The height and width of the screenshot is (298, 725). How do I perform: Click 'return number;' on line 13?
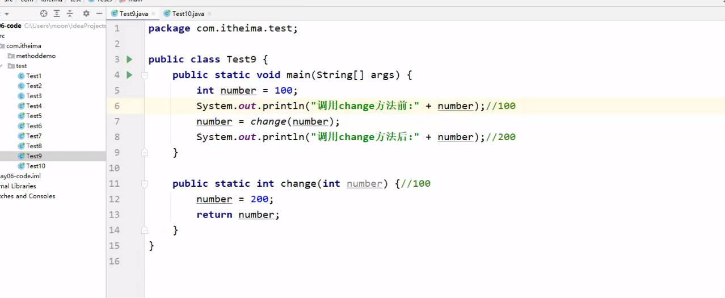(238, 215)
